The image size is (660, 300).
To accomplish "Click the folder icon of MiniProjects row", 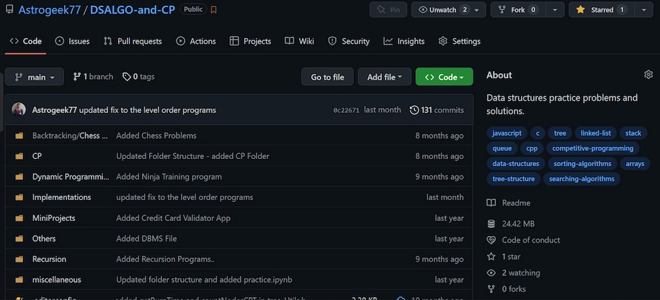I will (x=19, y=218).
